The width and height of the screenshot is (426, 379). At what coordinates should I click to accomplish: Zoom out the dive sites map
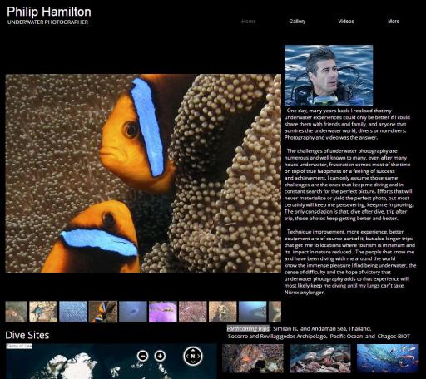click(x=143, y=356)
